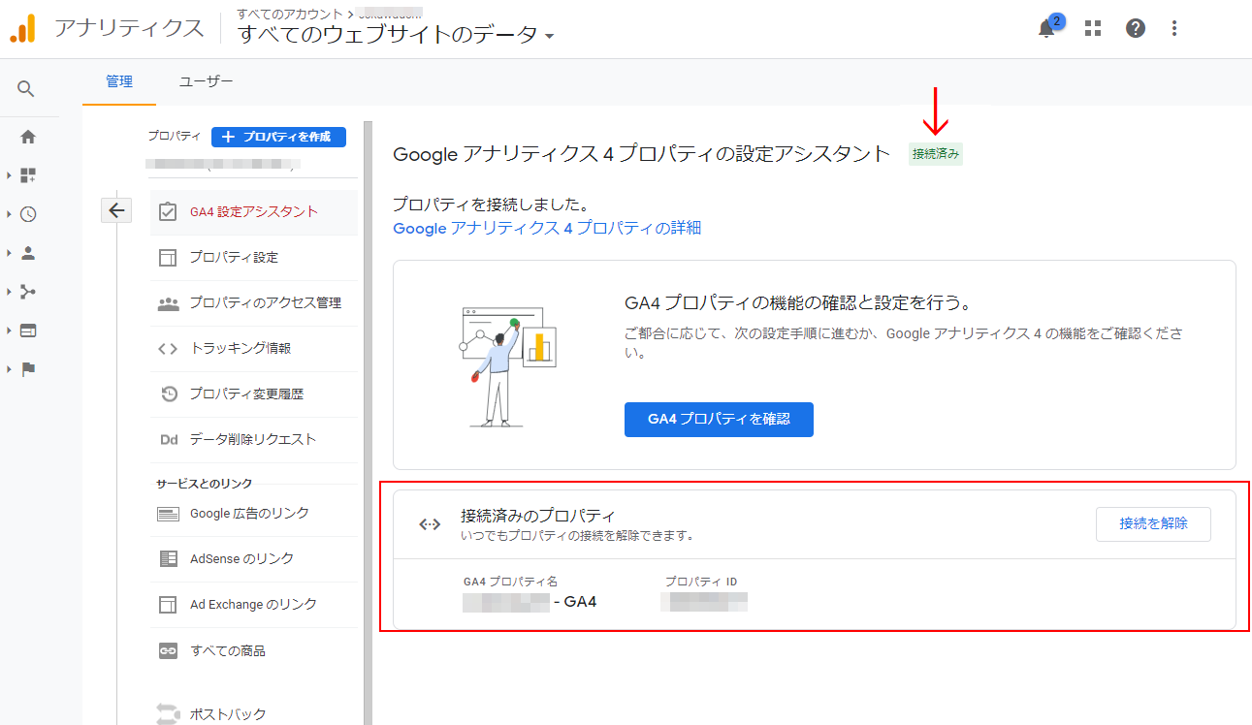The width and height of the screenshot is (1252, 725).
Task: Click the ポストバック arrows icon
Action: (x=168, y=714)
